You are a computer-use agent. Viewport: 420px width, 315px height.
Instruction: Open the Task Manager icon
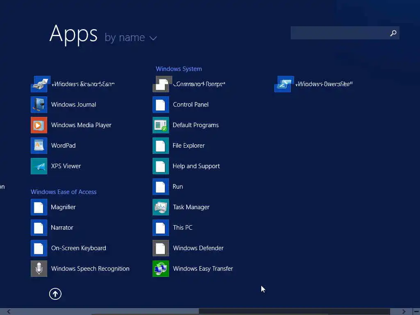click(161, 207)
